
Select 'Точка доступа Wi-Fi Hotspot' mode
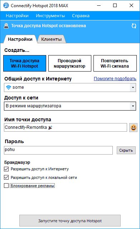pyautogui.click(x=25, y=63)
